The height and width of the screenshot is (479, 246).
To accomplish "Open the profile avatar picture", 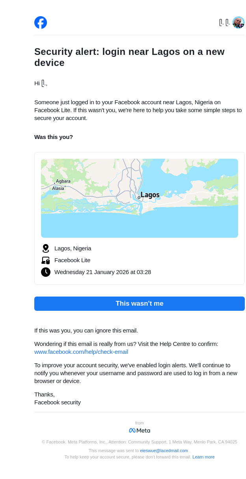I will (x=238, y=23).
